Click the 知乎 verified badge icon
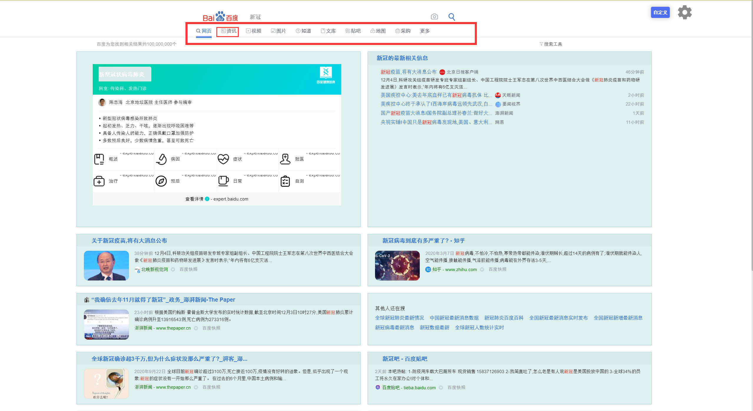This screenshot has height=411, width=753. click(x=428, y=269)
